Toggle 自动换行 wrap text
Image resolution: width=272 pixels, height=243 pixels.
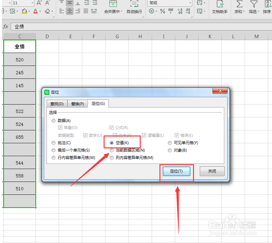click(x=134, y=7)
